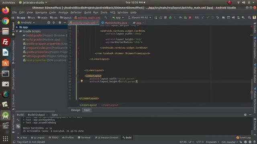The width and height of the screenshot is (257, 144).
Task: Open Project Structure folder icon in toolbar
Action: point(224,18)
